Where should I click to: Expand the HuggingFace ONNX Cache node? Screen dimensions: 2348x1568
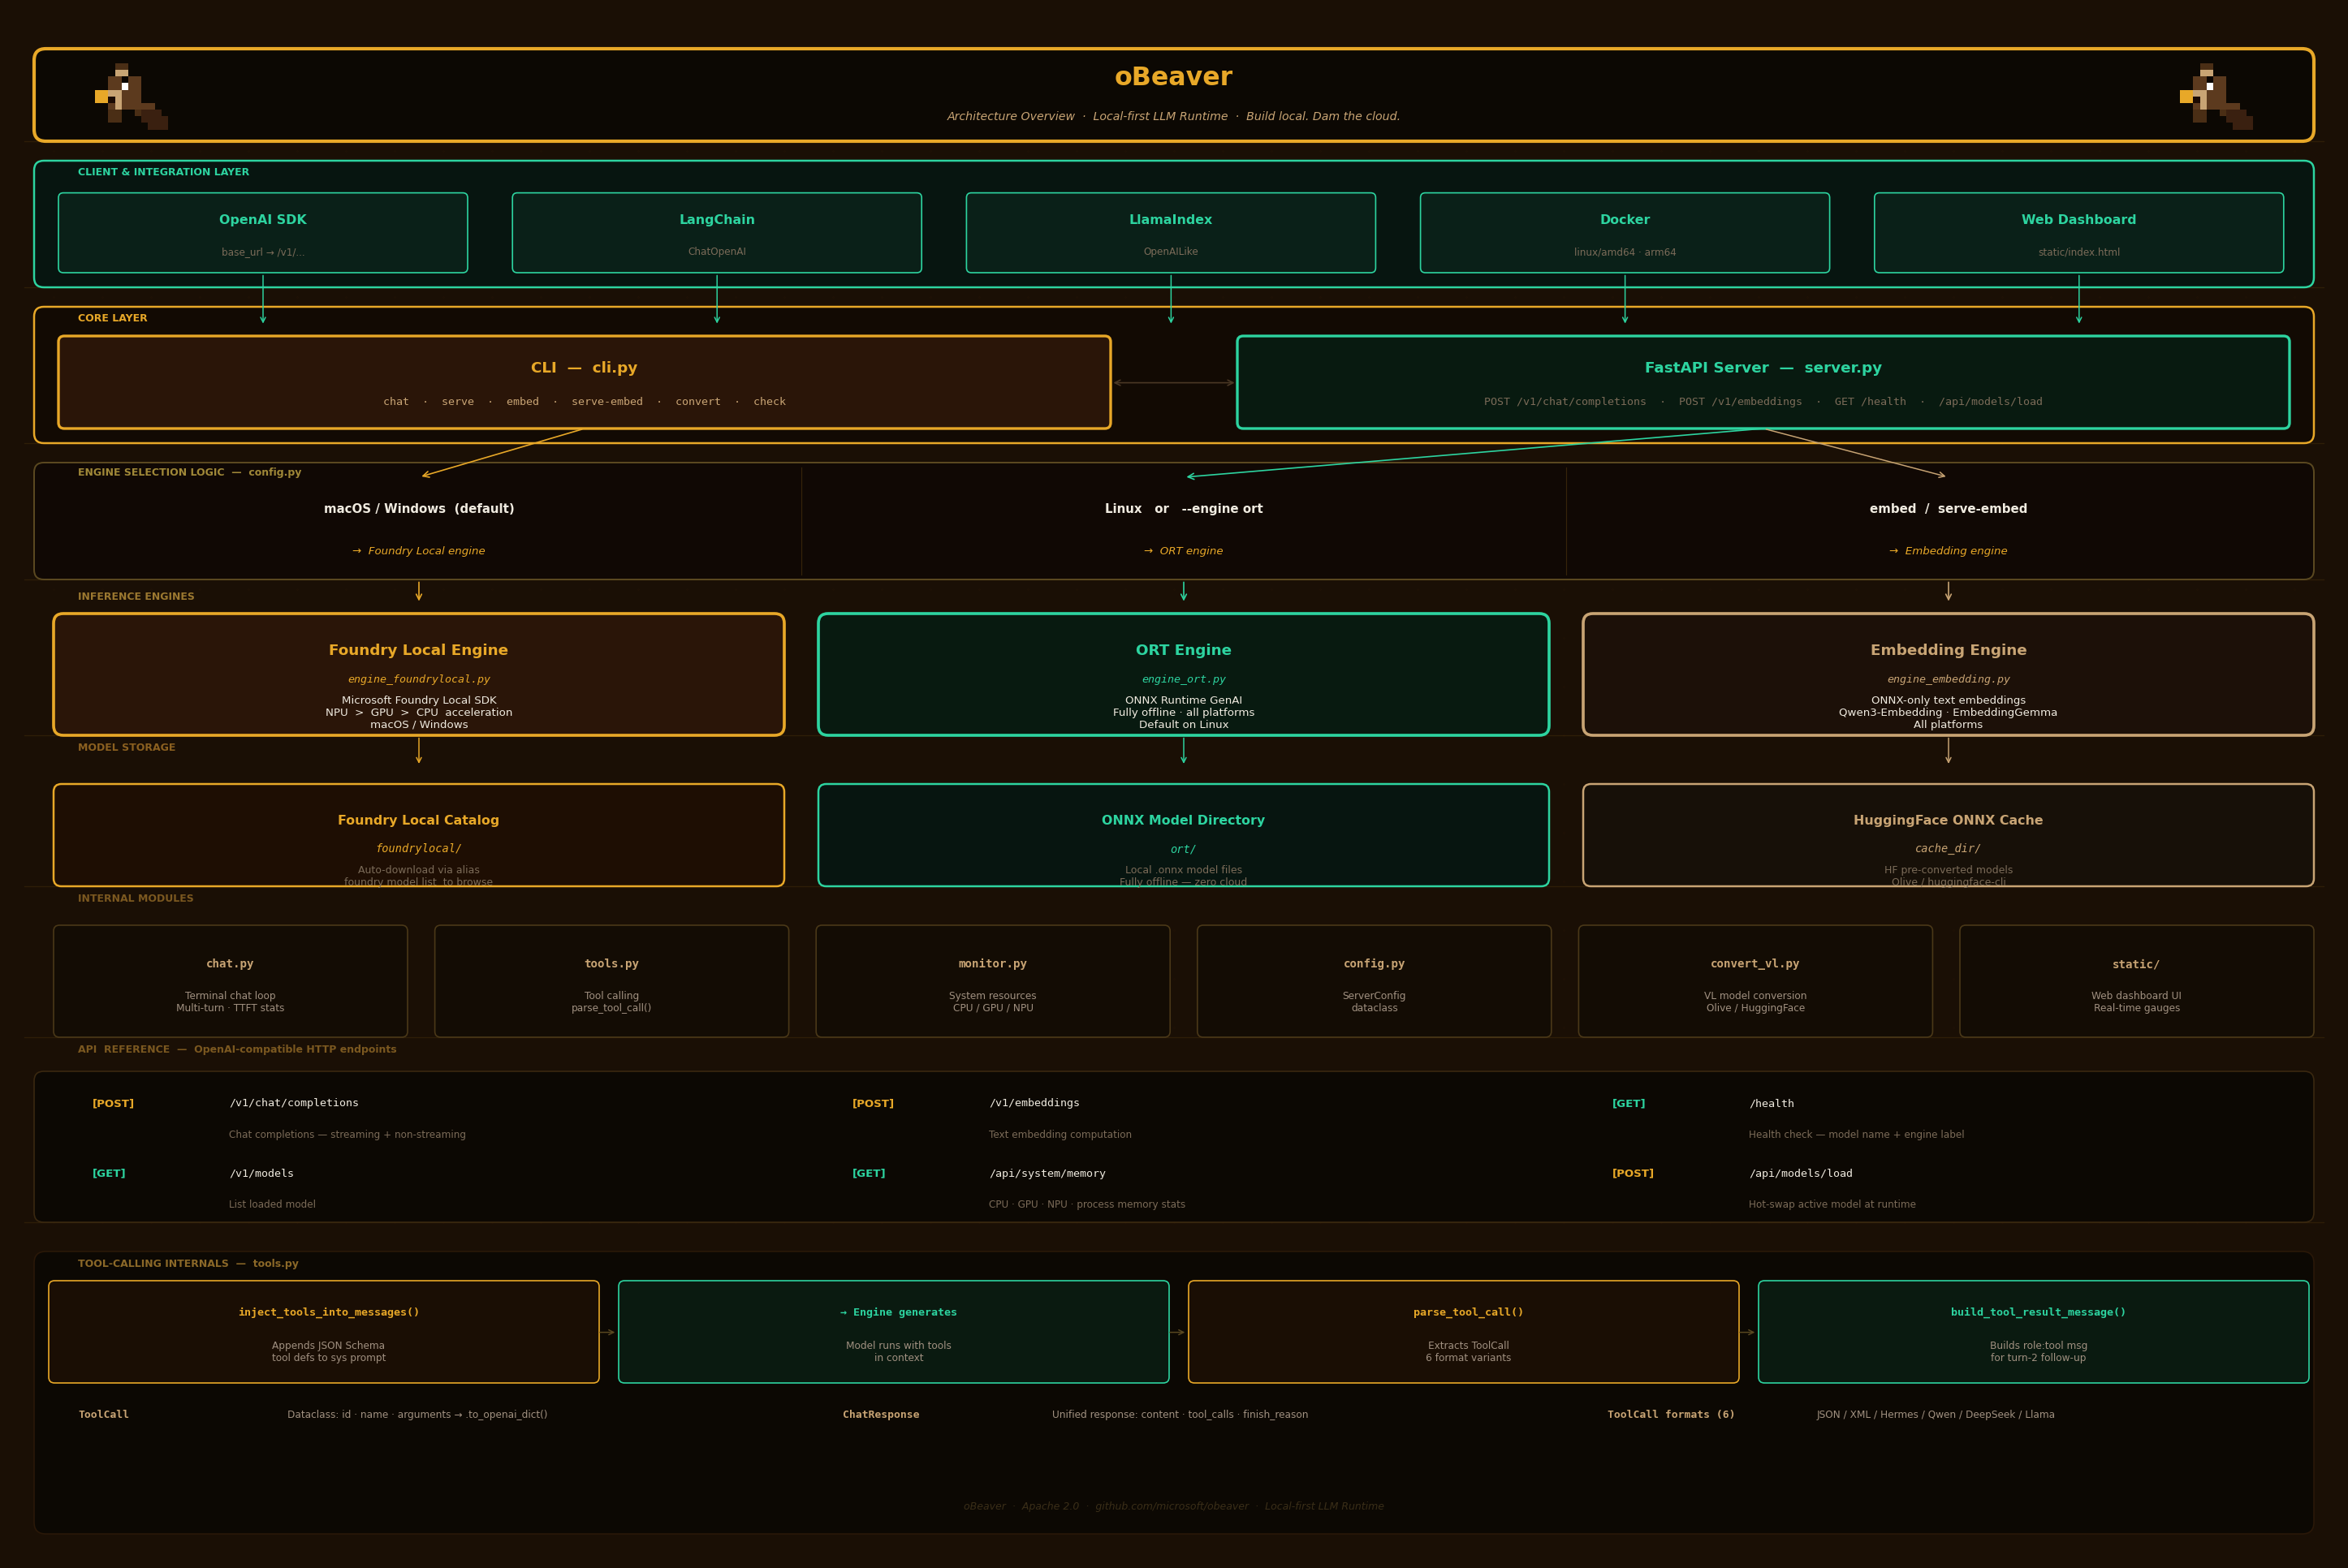point(1948,835)
